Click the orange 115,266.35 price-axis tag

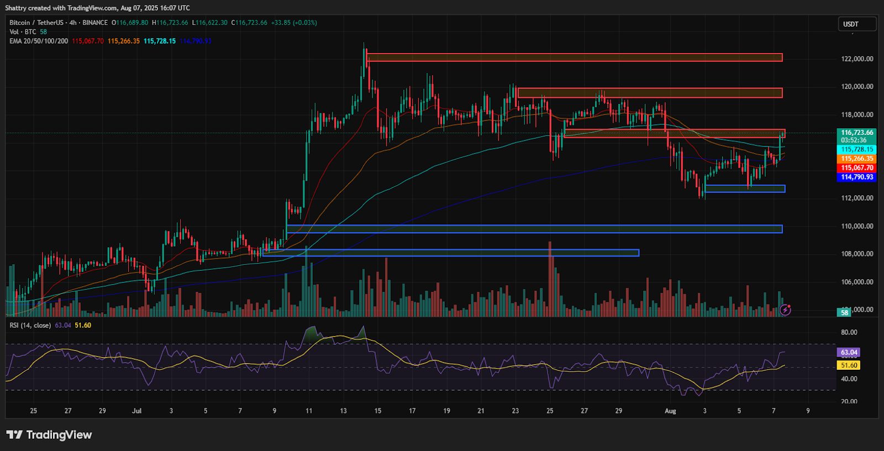pyautogui.click(x=857, y=159)
